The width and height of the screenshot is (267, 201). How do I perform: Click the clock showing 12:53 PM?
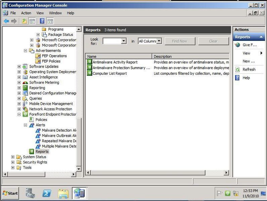[x=250, y=191]
